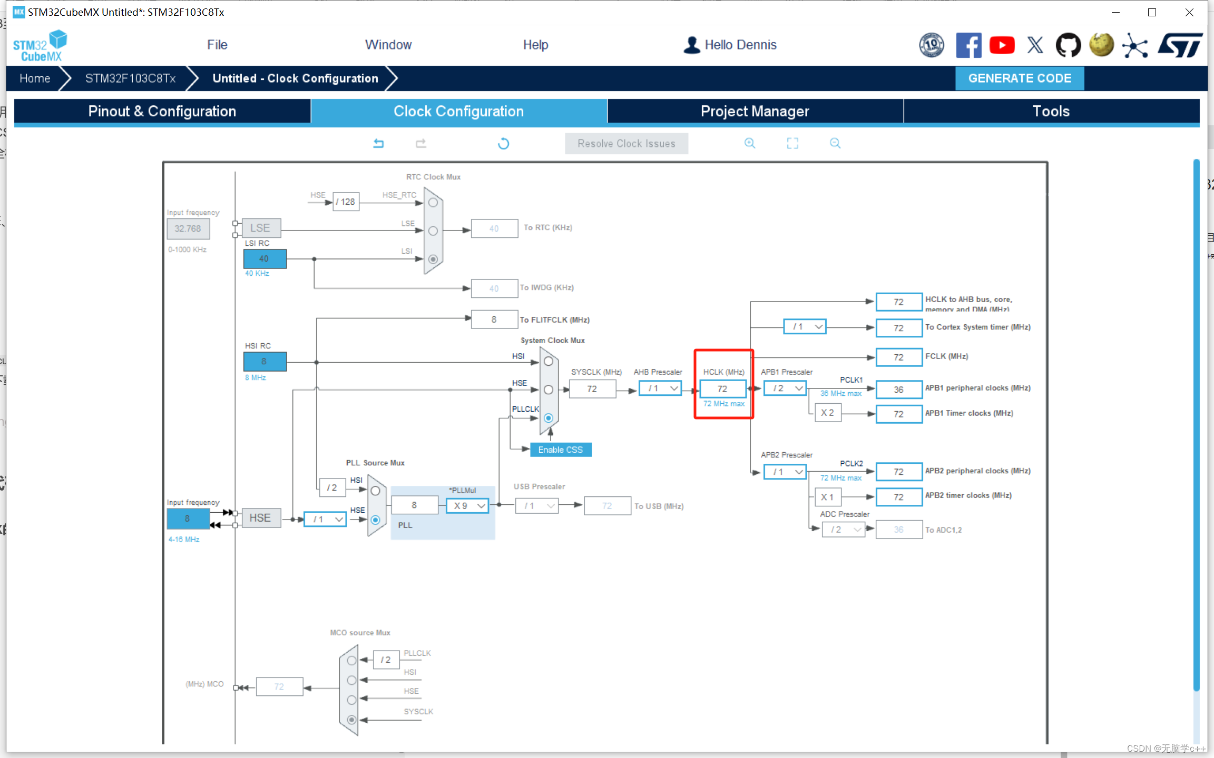Open Clock Configuration tab
Screen dimensions: 1214x758
[459, 111]
